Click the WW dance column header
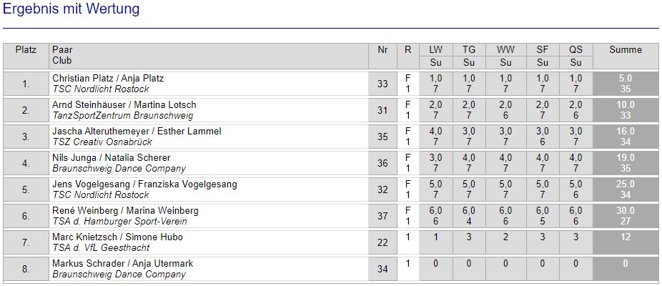 point(505,50)
